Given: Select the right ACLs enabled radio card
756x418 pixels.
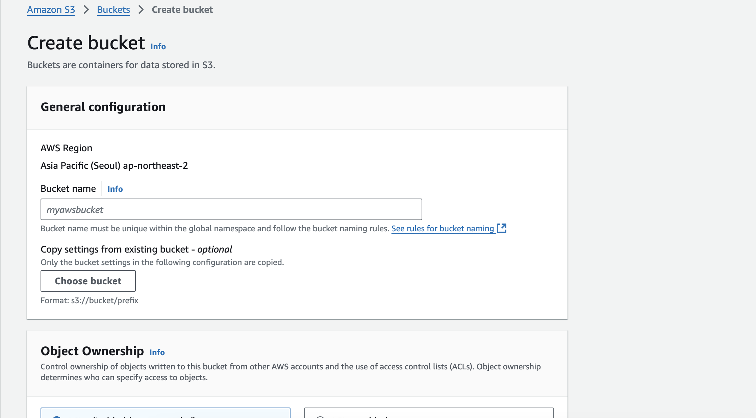Looking at the screenshot, I should coord(429,413).
